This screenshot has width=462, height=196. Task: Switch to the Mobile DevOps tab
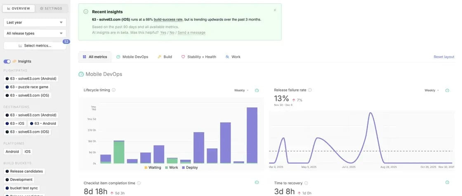click(132, 57)
